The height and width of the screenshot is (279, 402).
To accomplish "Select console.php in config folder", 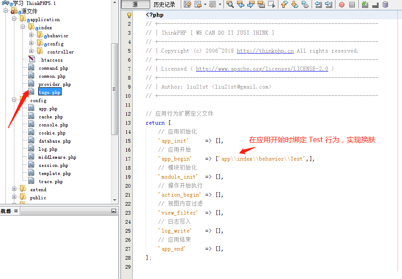I will pos(54,125).
